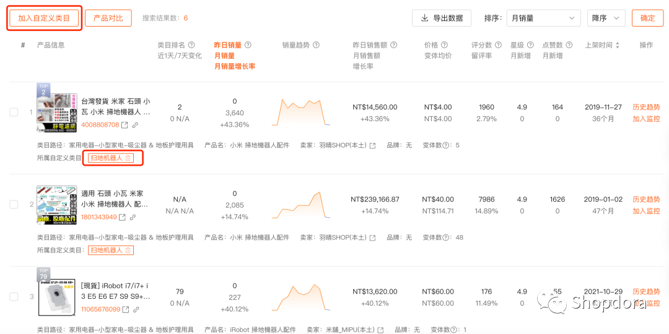Viewport: 669px width, 334px height.
Task: Click the download icon on 导出数据
Action: (424, 19)
